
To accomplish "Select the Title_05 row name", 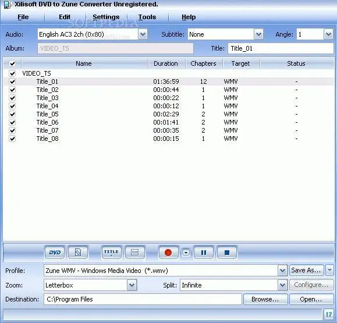I will (x=47, y=114).
